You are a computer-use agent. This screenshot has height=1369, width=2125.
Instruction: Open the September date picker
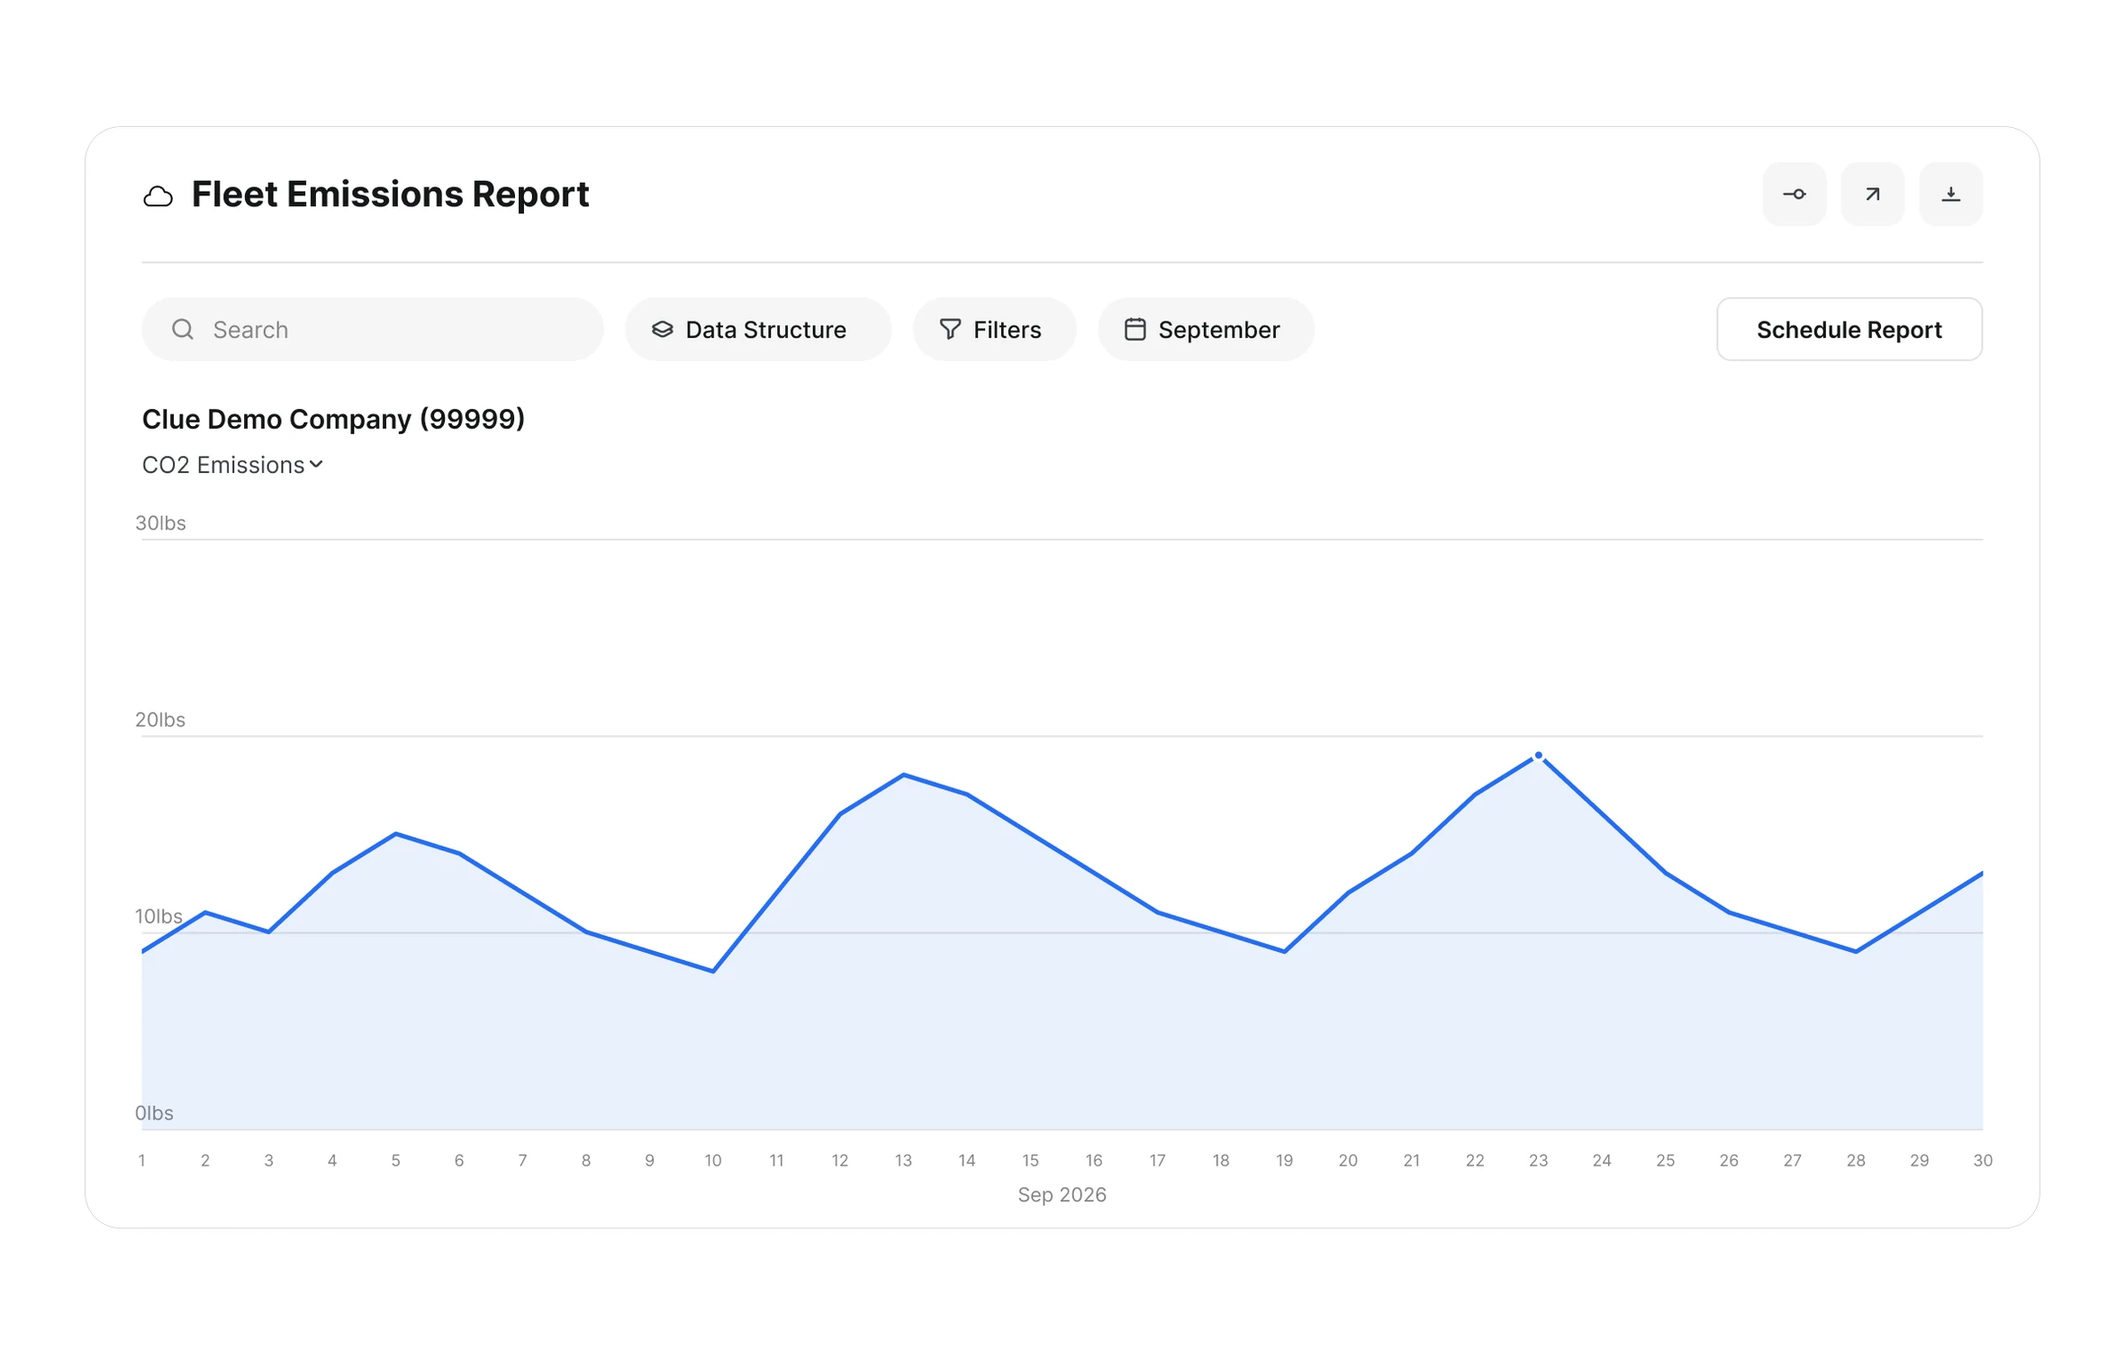(1206, 330)
